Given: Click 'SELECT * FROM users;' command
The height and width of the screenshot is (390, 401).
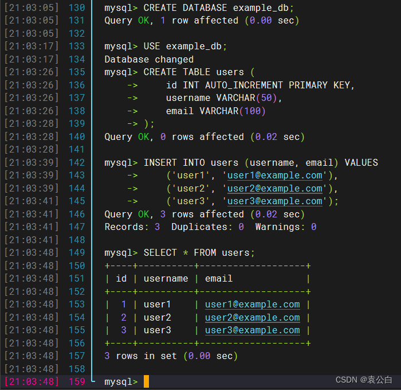Looking at the screenshot, I should tap(199, 253).
